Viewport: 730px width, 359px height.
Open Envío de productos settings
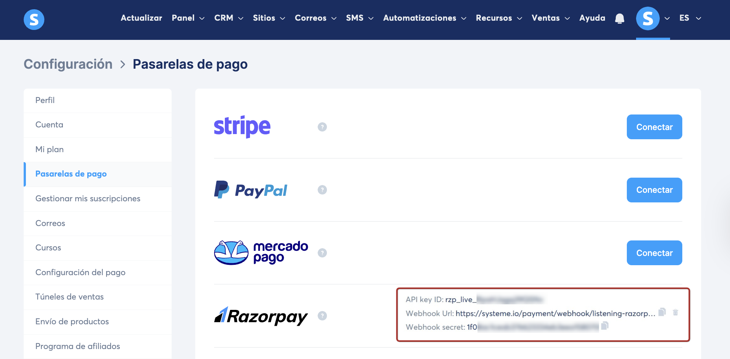tap(98, 322)
